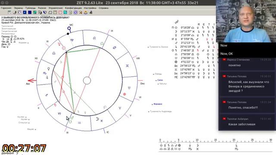Screen dimensions: 276x155
Task: Click Jupiter marker on the degree ruler
Action: (236, 146)
